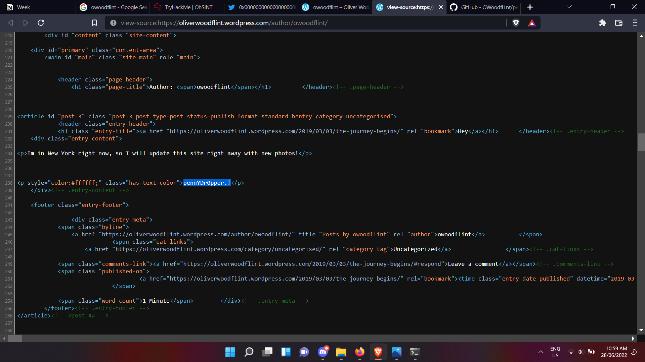Click the vertical scrollbar thumb

tap(641, 142)
